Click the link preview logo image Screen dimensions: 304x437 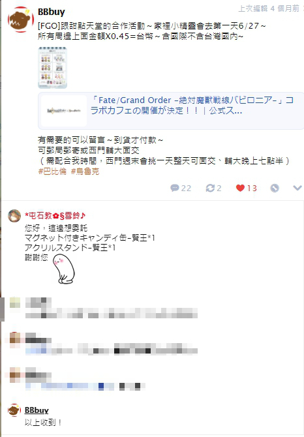pyautogui.click(x=64, y=111)
